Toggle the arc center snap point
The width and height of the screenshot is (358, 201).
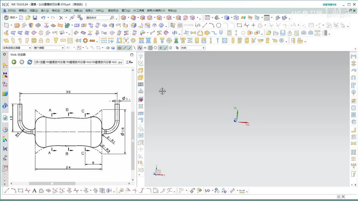point(150,48)
